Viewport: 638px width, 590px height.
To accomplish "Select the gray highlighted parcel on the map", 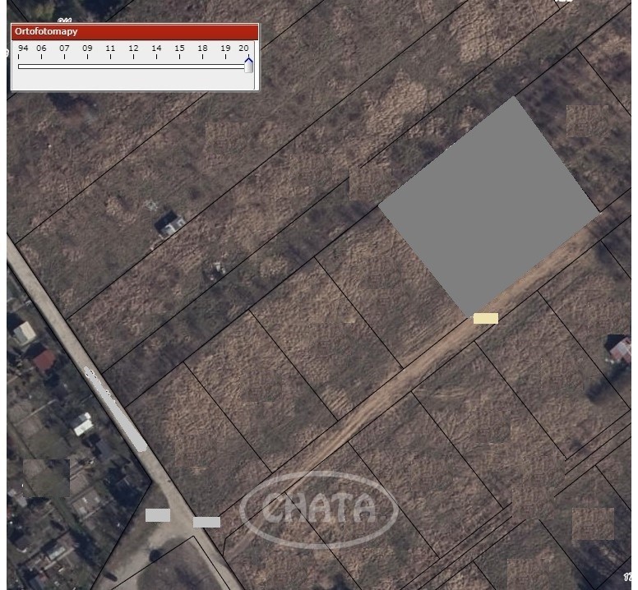I will point(488,206).
